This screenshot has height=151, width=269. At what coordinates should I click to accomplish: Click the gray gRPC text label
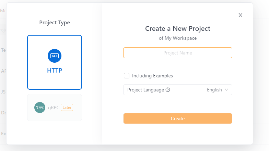click(54, 108)
